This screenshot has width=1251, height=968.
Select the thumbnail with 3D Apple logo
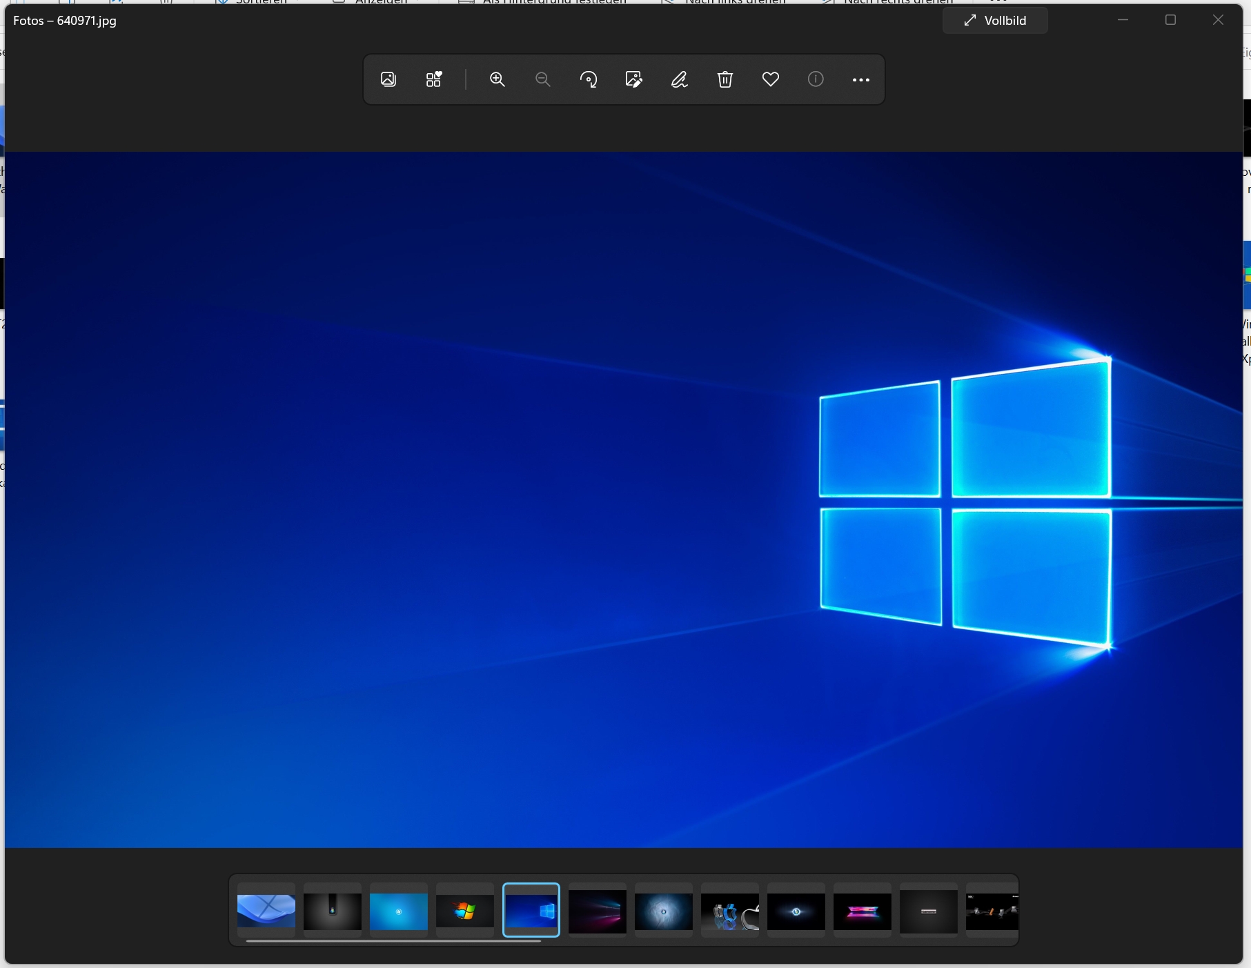(x=730, y=910)
